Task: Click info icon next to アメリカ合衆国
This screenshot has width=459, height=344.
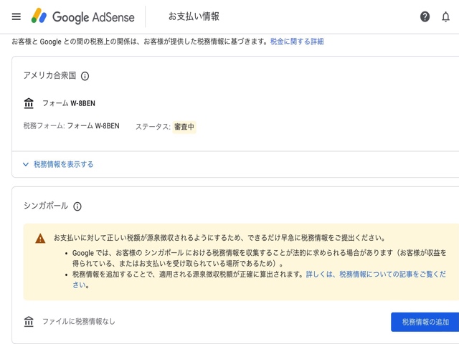Action: pos(85,76)
